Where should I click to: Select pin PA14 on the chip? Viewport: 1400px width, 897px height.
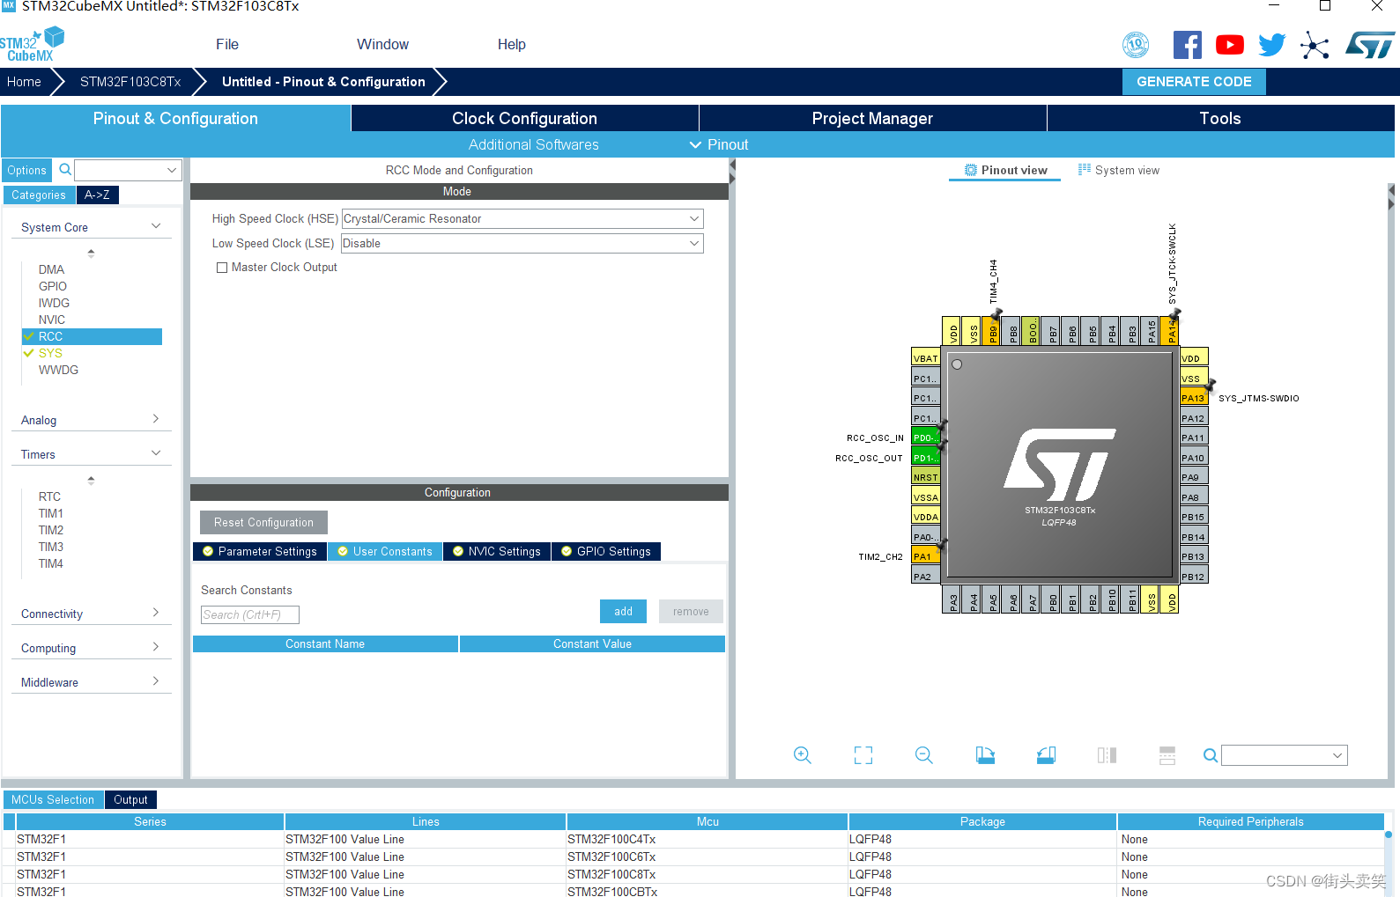click(x=1171, y=331)
